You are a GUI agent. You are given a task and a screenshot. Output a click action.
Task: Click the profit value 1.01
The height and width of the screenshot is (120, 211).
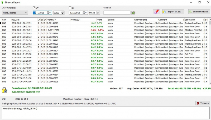point(93,37)
